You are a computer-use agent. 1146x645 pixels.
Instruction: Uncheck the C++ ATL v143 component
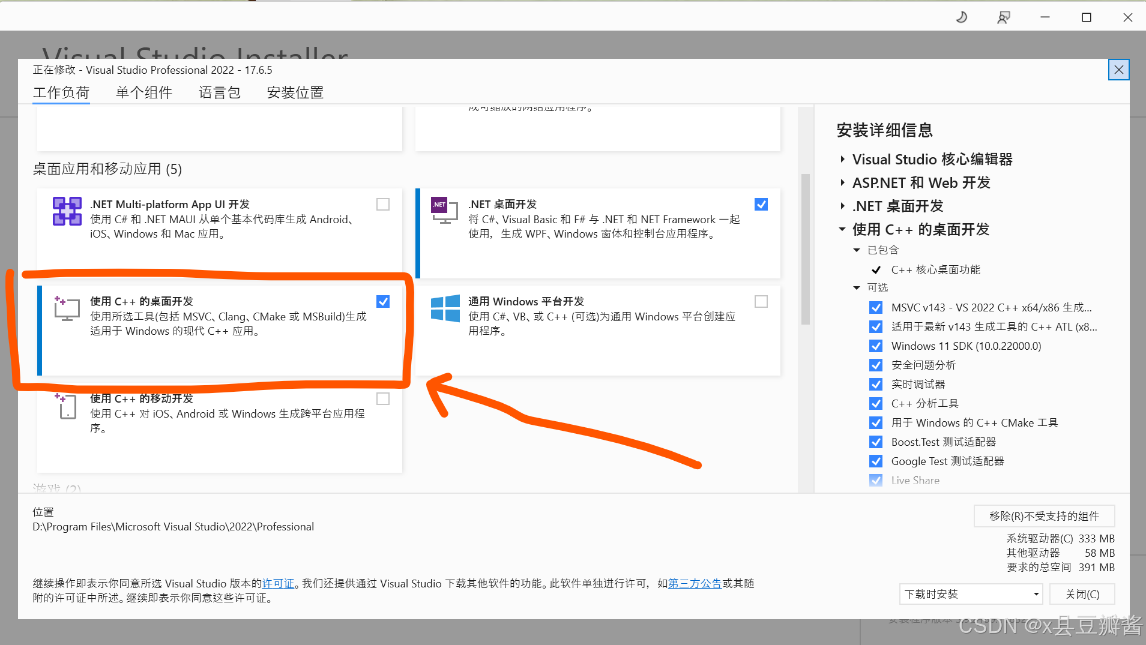click(x=876, y=327)
